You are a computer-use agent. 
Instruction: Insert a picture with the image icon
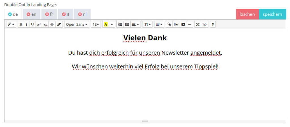[176, 24]
